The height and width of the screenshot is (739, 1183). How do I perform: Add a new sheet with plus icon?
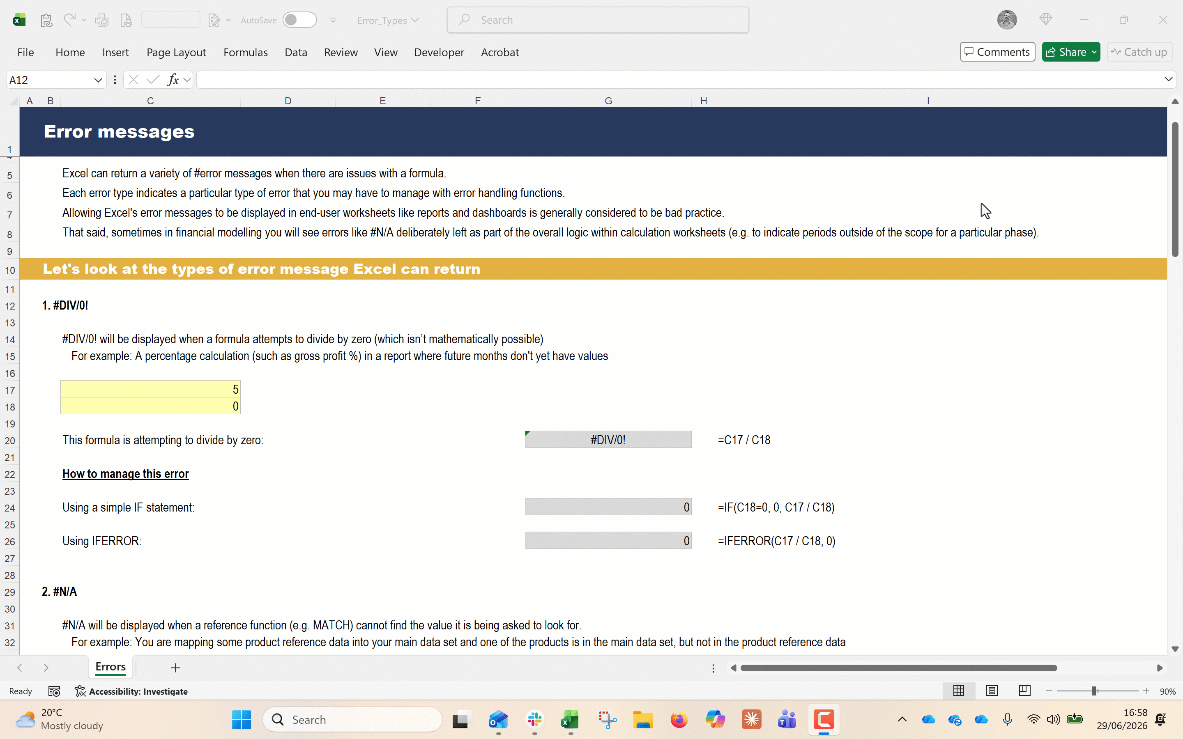coord(175,668)
